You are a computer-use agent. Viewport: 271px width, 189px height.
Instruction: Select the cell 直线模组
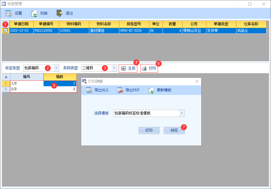point(104,31)
